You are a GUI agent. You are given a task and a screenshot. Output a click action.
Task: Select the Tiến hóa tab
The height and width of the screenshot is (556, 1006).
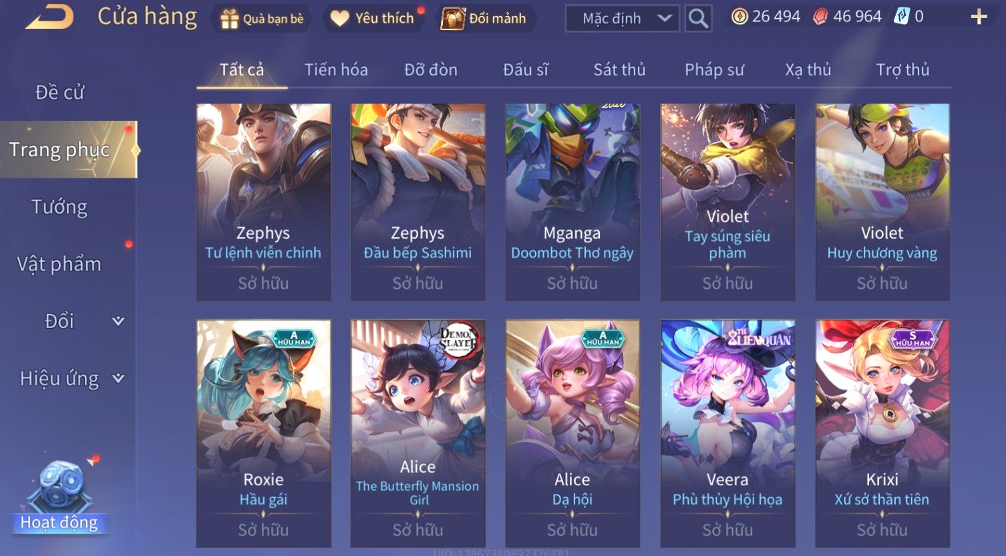point(336,69)
